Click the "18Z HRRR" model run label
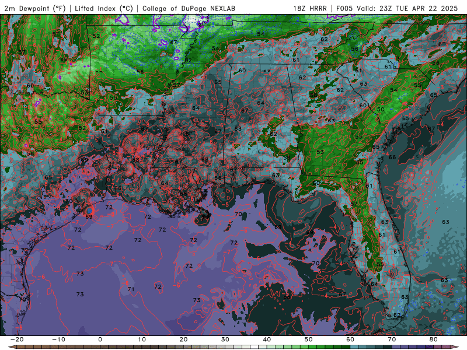 (x=310, y=8)
